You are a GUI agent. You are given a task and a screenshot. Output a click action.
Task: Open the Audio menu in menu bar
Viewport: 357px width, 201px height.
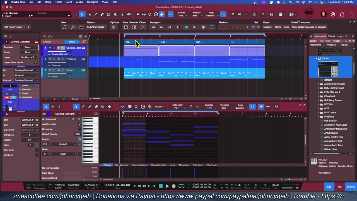point(79,2)
